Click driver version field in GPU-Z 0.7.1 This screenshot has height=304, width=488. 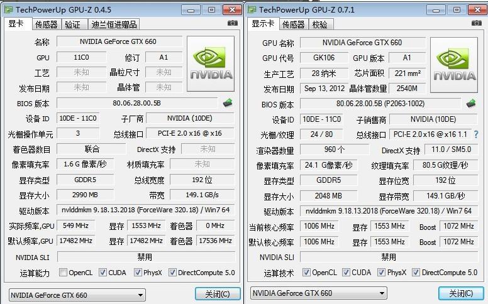[389, 211]
